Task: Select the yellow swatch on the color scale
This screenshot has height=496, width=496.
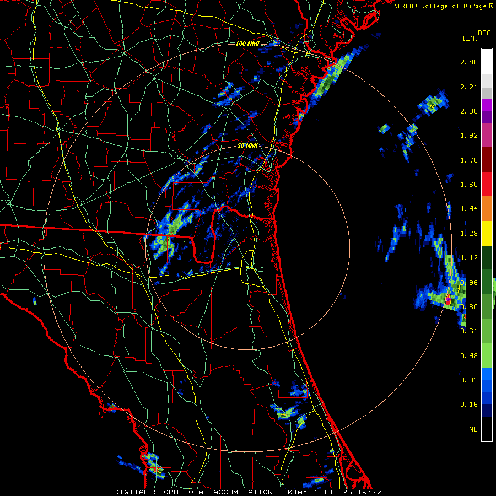Action: point(487,233)
